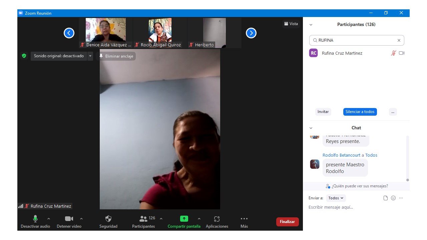Click the microphone Desactivar audio icon

click(x=35, y=219)
